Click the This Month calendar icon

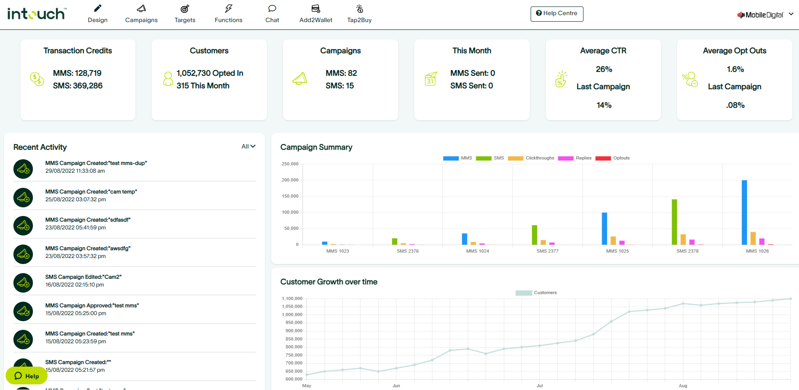431,79
